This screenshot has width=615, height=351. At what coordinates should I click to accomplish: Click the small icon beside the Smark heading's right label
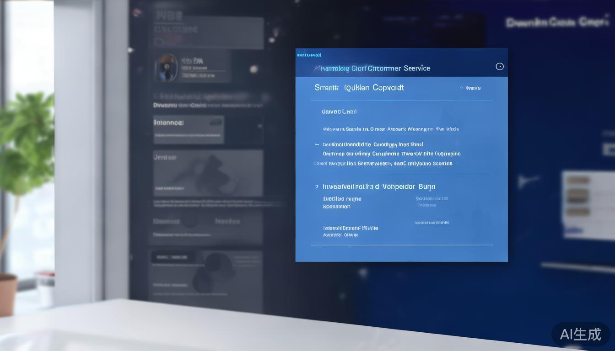pos(462,88)
